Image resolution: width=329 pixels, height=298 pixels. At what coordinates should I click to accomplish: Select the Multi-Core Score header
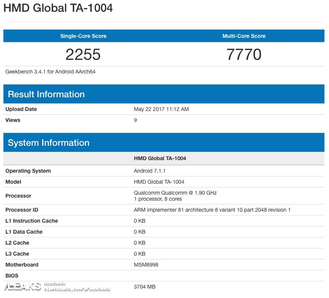(244, 36)
